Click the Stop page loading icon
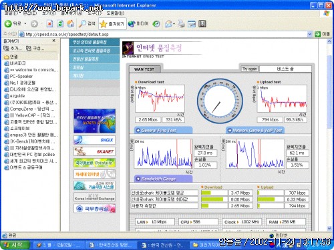The height and width of the screenshot is (250, 334). point(49,23)
